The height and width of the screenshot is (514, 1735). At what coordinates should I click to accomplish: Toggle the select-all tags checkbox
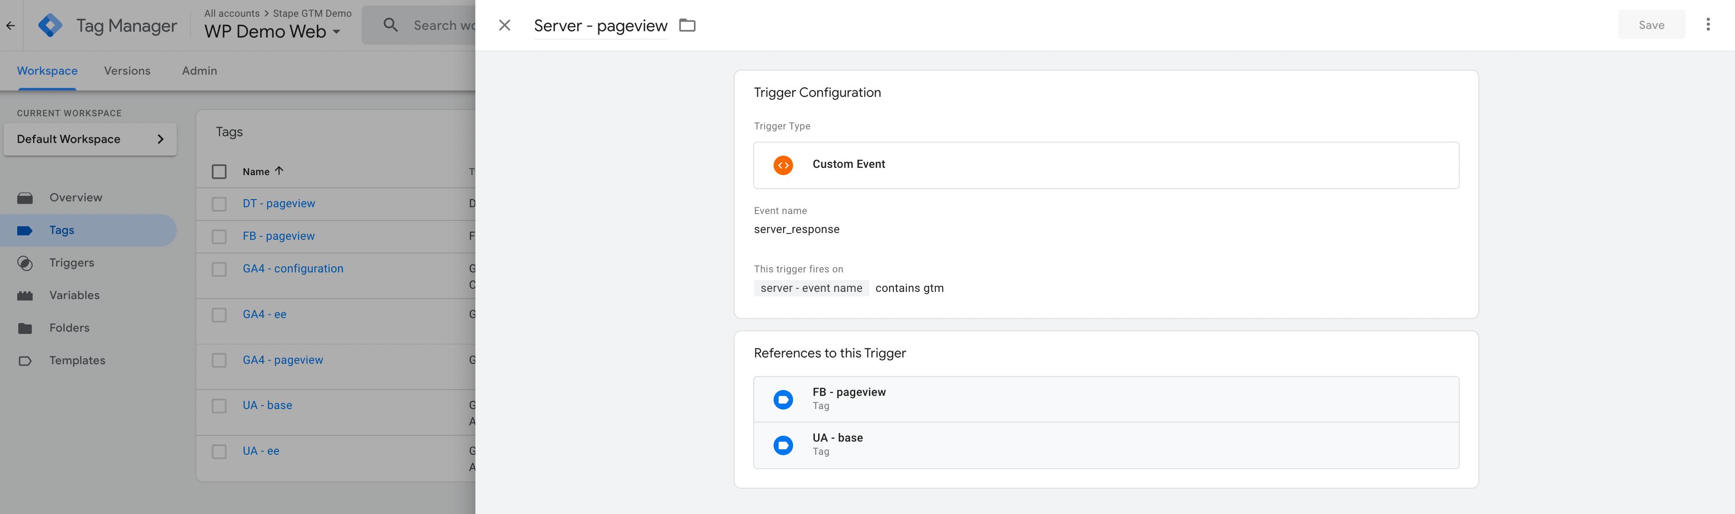pyautogui.click(x=219, y=171)
